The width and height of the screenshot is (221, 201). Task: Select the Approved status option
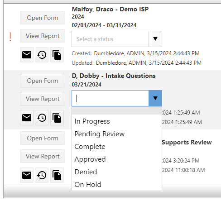click(117, 159)
